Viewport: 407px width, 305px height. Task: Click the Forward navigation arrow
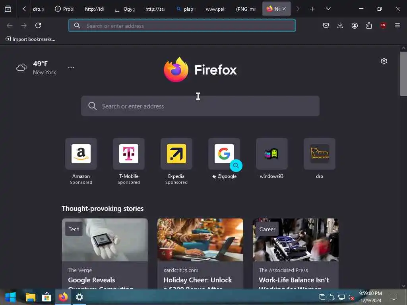click(24, 25)
